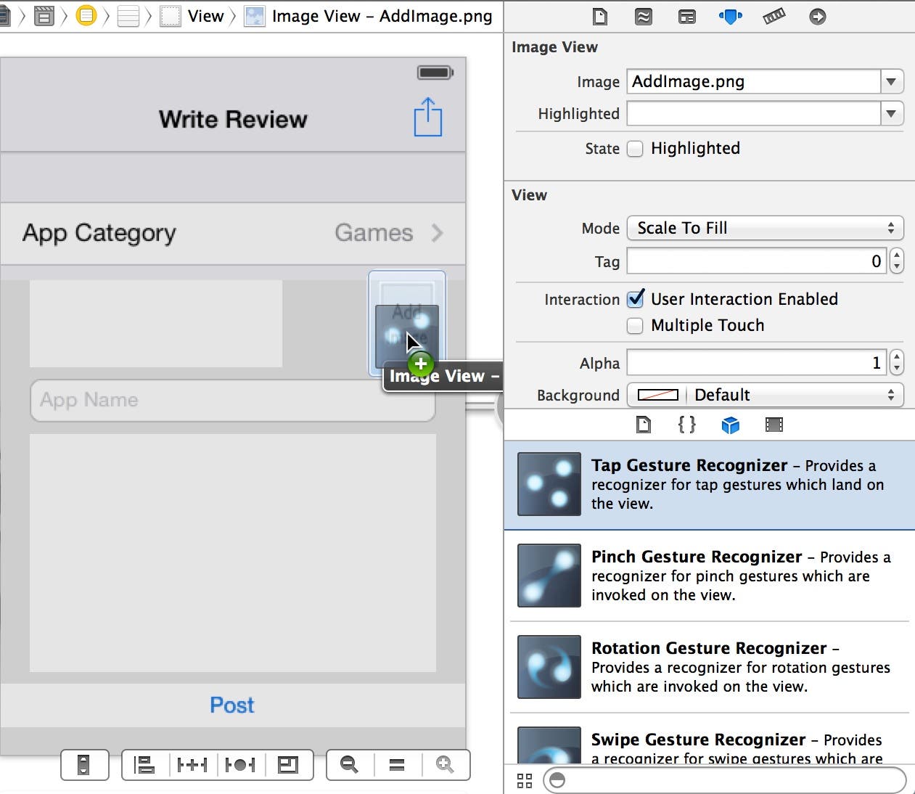
Task: Click the table view icon in breadcrumb
Action: click(x=128, y=15)
